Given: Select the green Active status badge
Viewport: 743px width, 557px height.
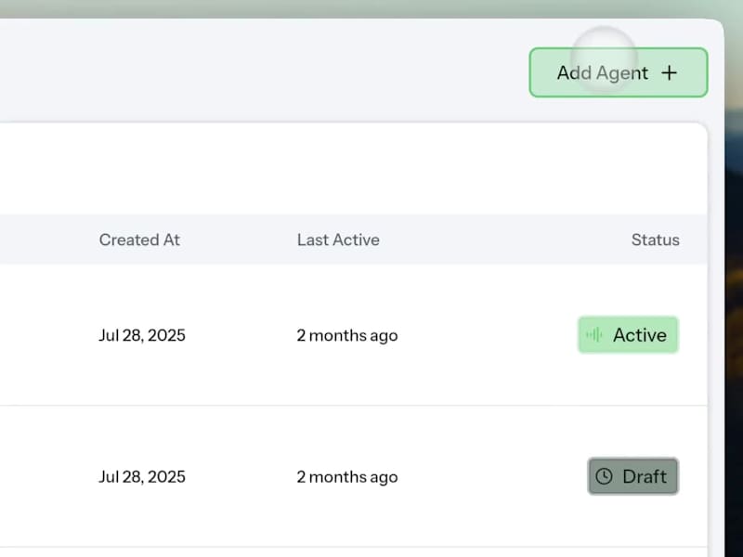Looking at the screenshot, I should pyautogui.click(x=628, y=335).
